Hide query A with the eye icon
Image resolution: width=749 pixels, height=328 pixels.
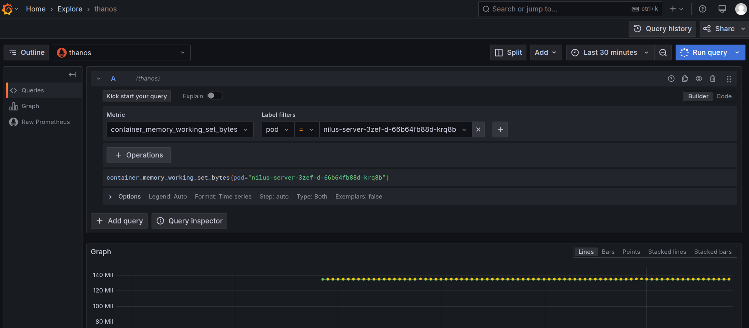(x=699, y=79)
